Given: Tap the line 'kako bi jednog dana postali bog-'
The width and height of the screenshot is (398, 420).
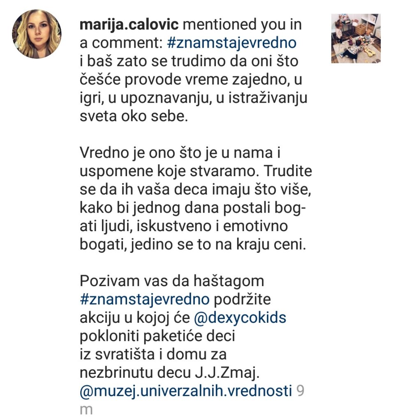Looking at the screenshot, I should (x=192, y=208).
